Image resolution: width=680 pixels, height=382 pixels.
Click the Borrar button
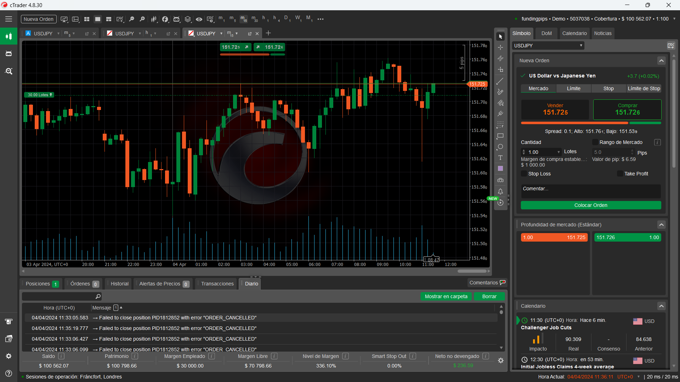(x=489, y=296)
